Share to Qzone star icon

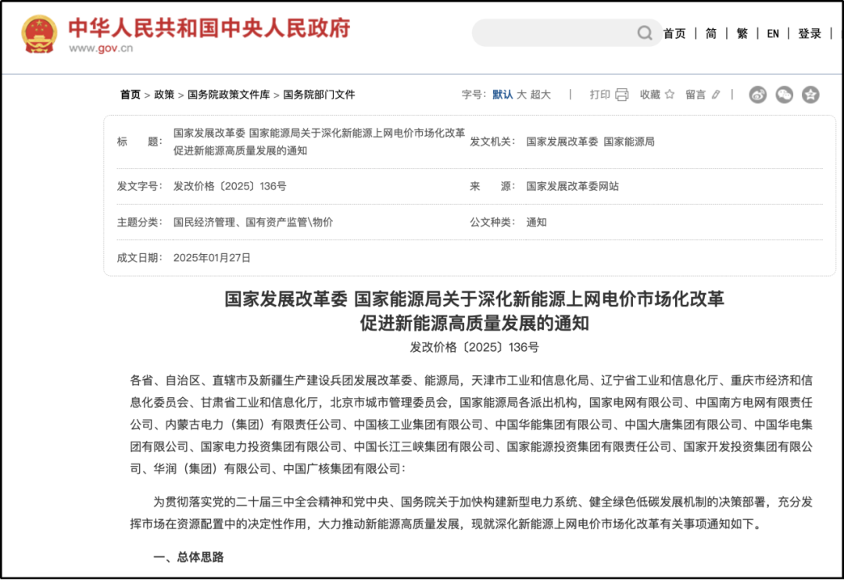coord(811,95)
